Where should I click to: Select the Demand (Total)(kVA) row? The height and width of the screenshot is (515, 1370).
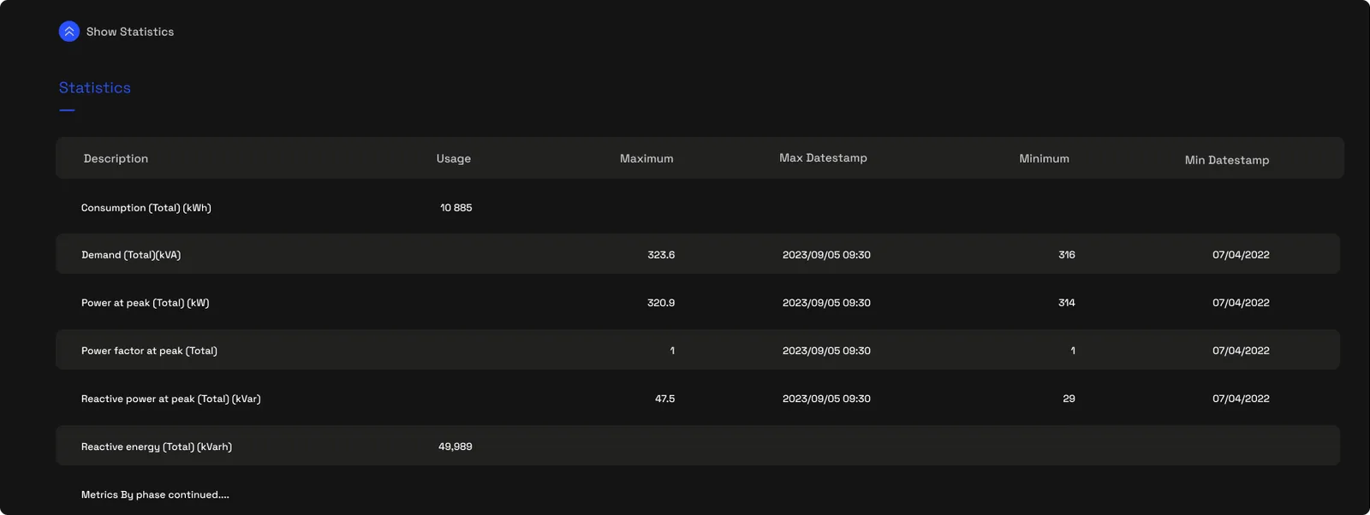698,254
